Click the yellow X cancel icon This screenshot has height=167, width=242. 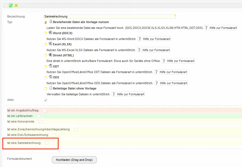tap(16, 6)
